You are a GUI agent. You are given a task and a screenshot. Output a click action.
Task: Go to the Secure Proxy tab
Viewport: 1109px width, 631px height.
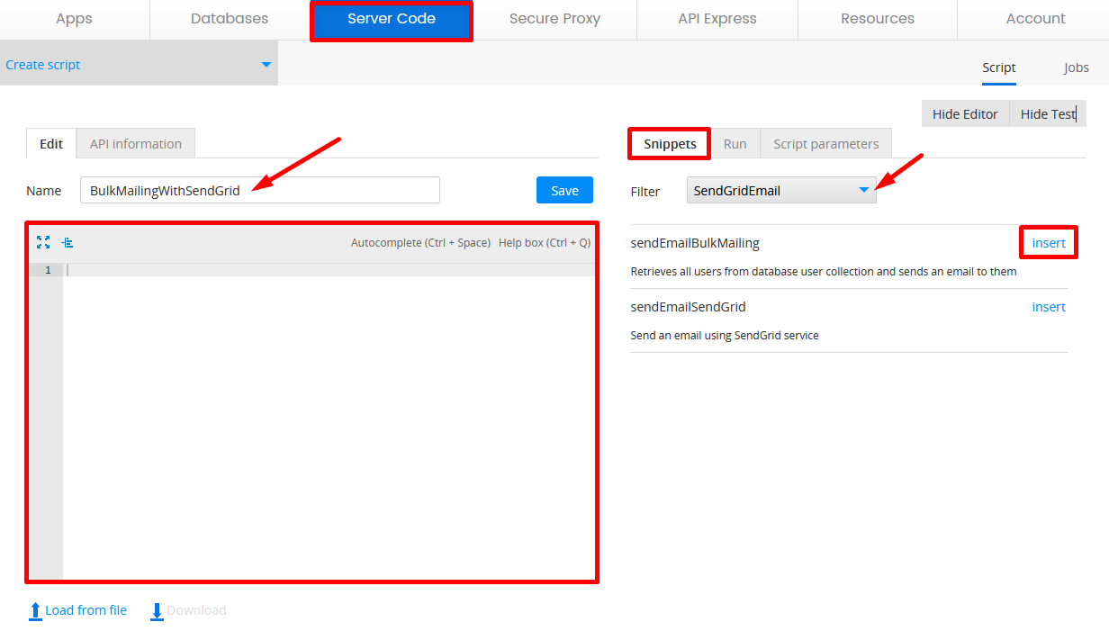pos(554,19)
